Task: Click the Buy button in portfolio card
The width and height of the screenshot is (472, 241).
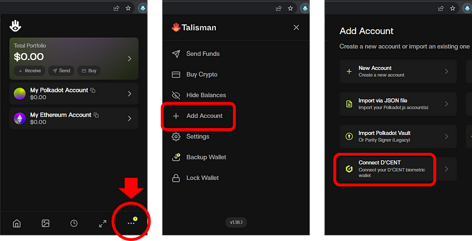Action: point(89,71)
